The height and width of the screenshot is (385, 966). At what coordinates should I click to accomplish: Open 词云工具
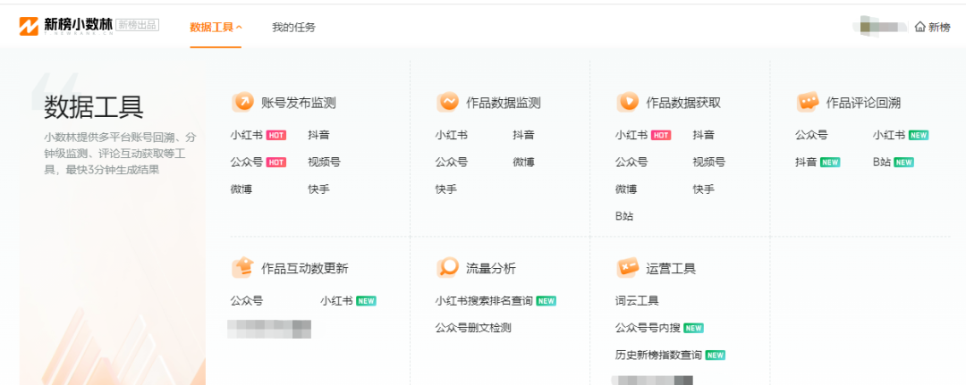[637, 301]
